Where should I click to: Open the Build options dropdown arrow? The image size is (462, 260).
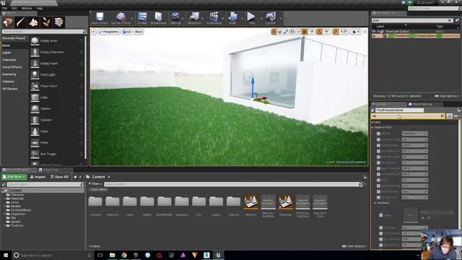tap(243, 19)
